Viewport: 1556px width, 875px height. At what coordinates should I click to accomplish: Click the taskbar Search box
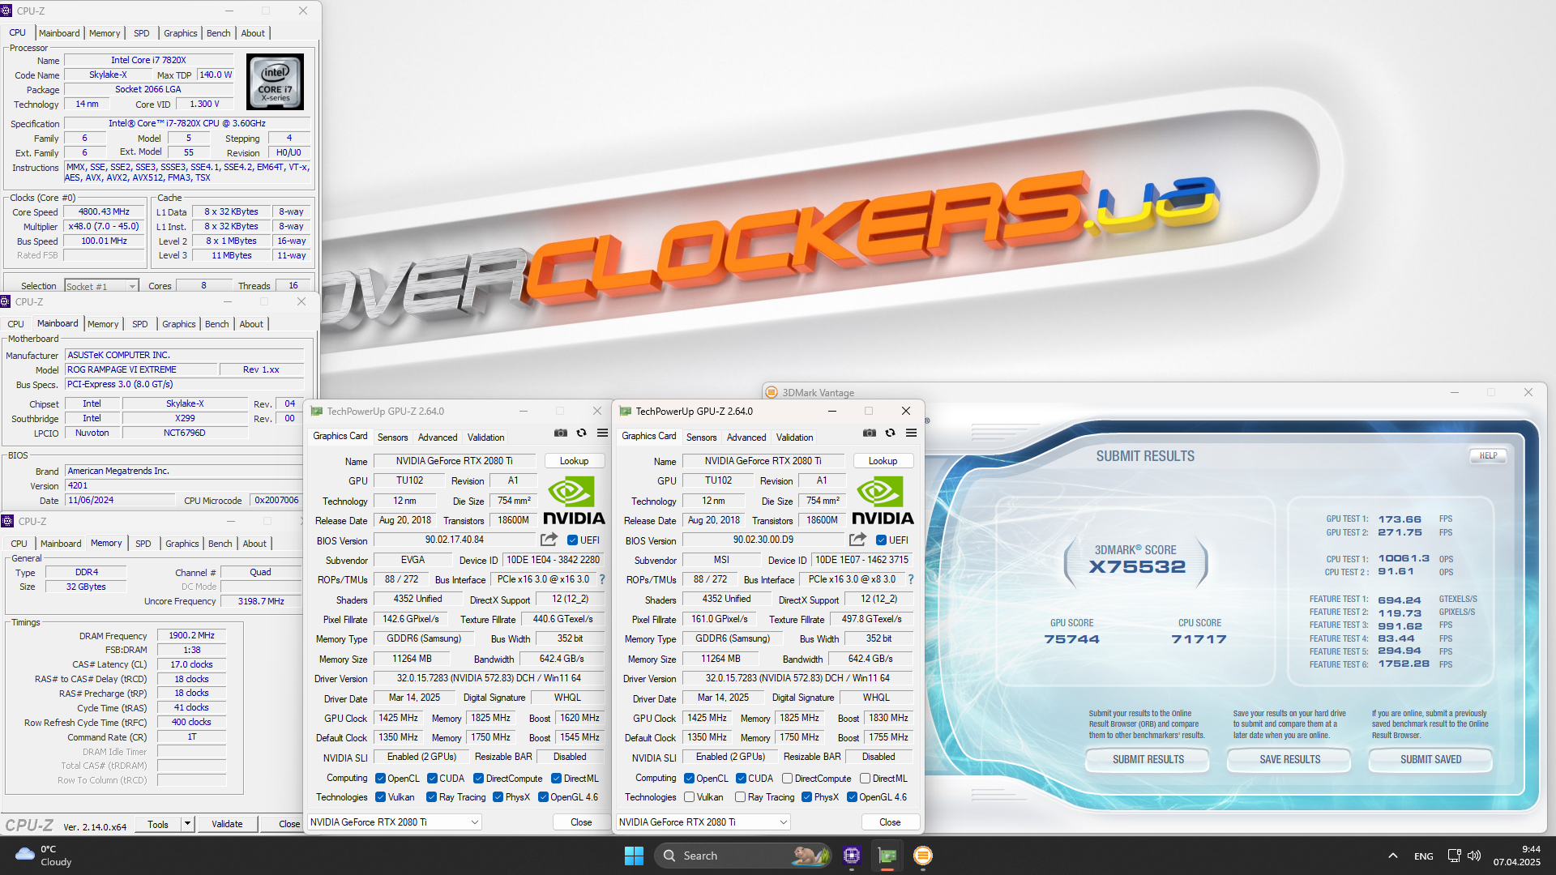click(x=743, y=856)
